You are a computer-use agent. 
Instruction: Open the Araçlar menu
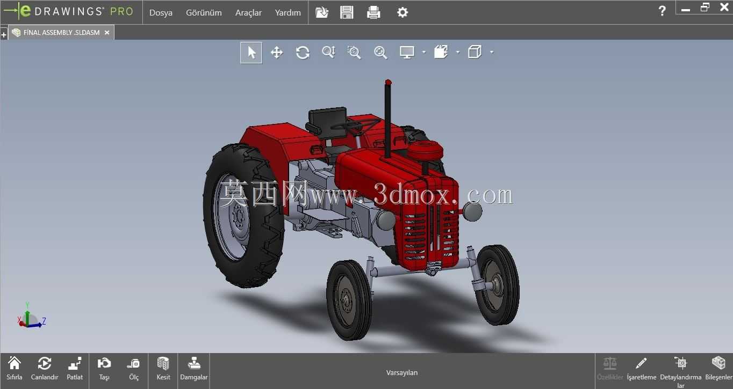point(248,12)
